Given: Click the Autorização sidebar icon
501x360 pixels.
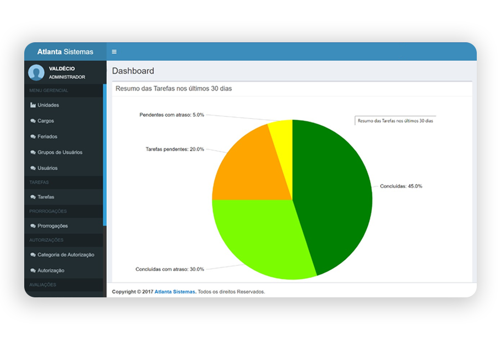Looking at the screenshot, I should tap(33, 270).
